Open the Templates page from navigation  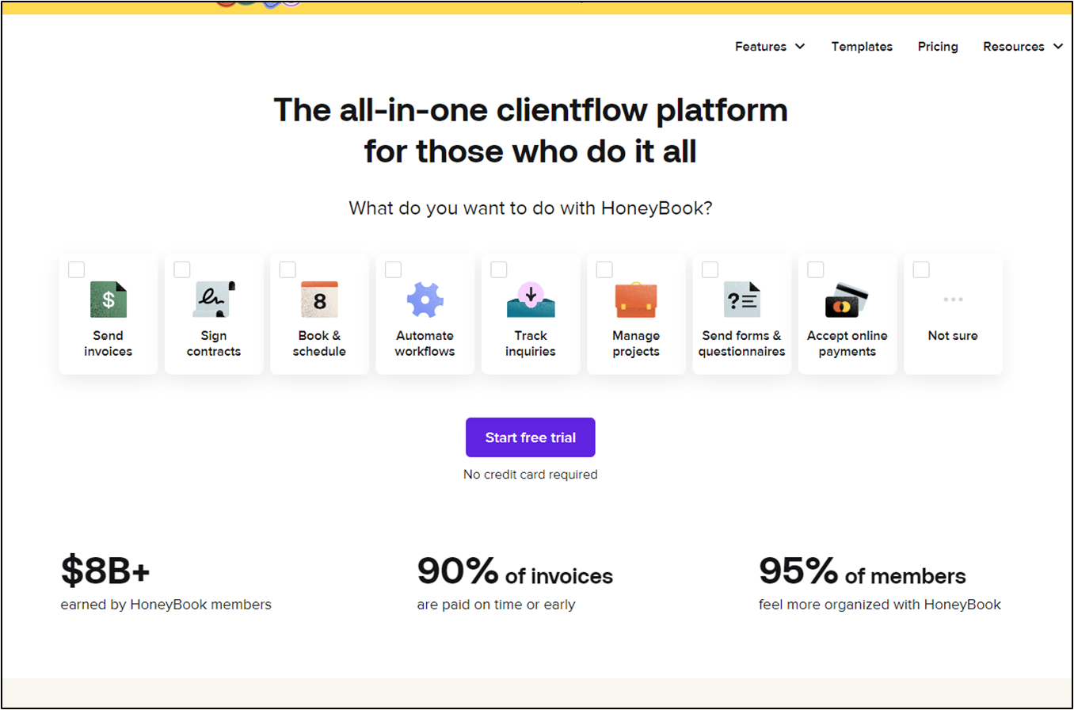(x=862, y=47)
